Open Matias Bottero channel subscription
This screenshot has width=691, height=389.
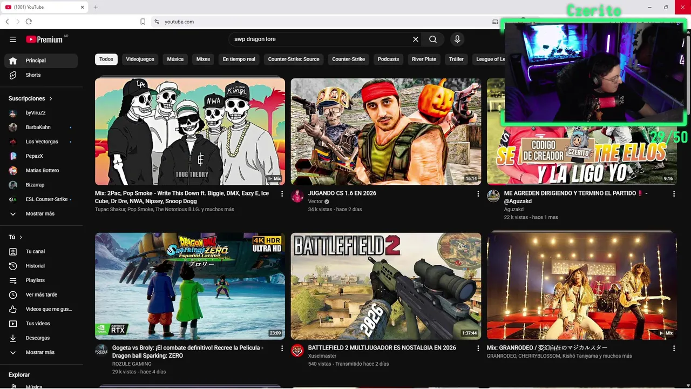click(x=41, y=170)
